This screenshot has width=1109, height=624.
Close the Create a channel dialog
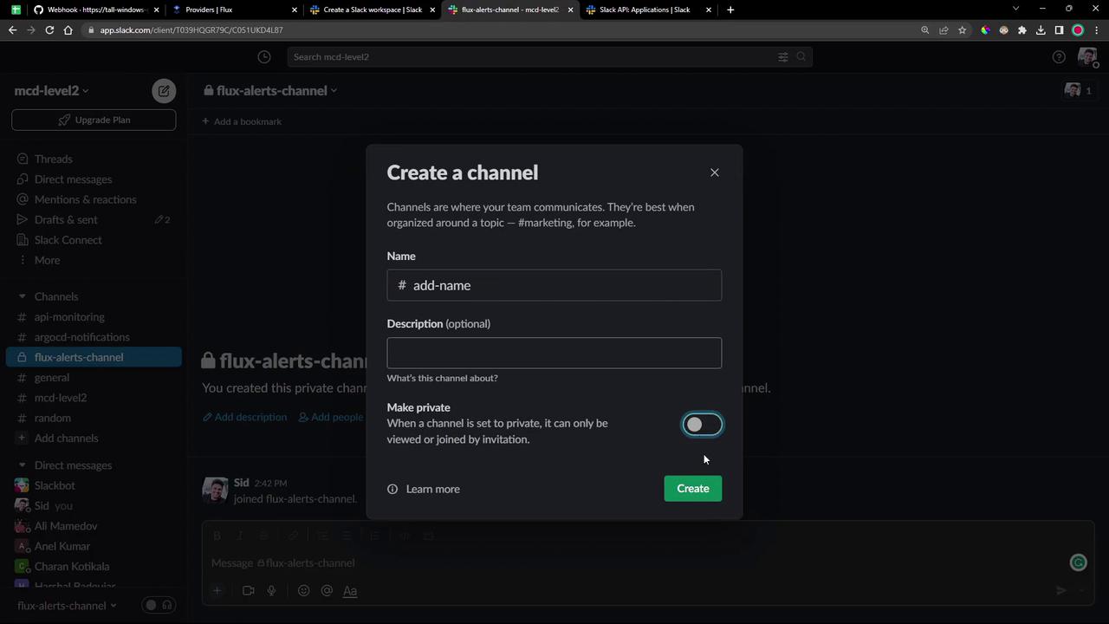(715, 172)
